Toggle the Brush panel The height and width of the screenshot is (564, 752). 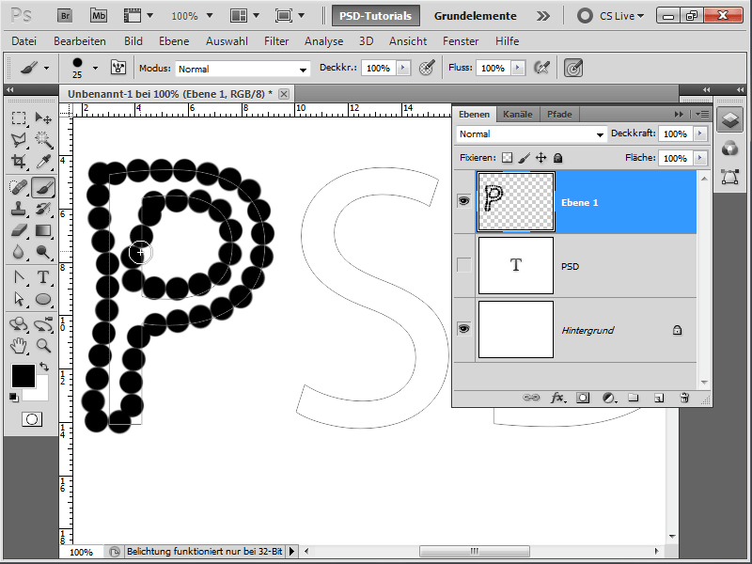[x=118, y=67]
